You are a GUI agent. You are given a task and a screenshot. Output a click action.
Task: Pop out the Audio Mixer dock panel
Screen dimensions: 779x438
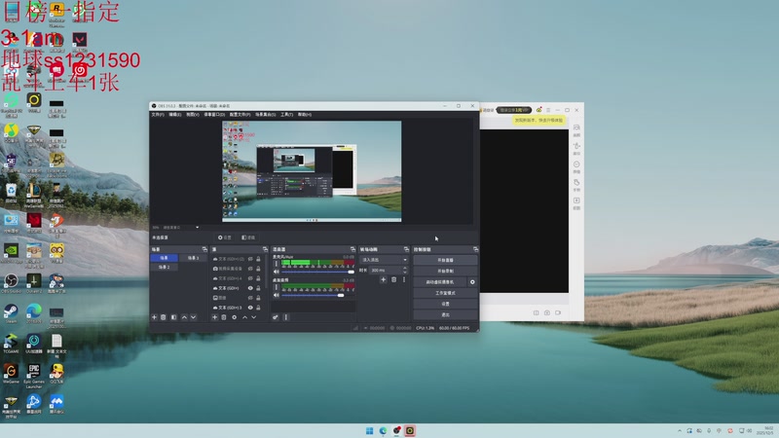352,249
